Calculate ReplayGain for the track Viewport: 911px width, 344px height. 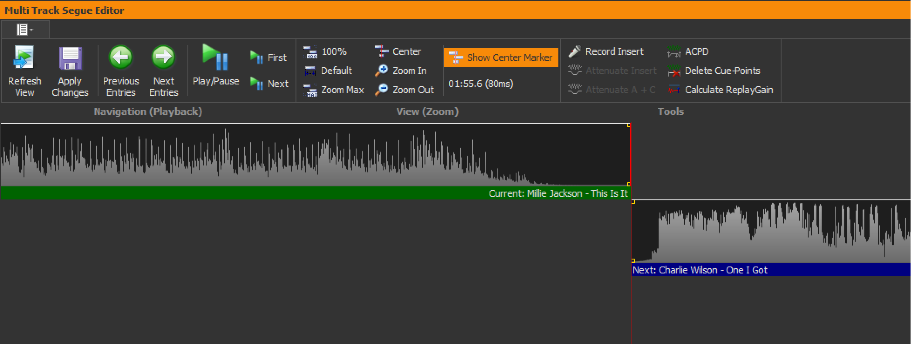[x=720, y=90]
